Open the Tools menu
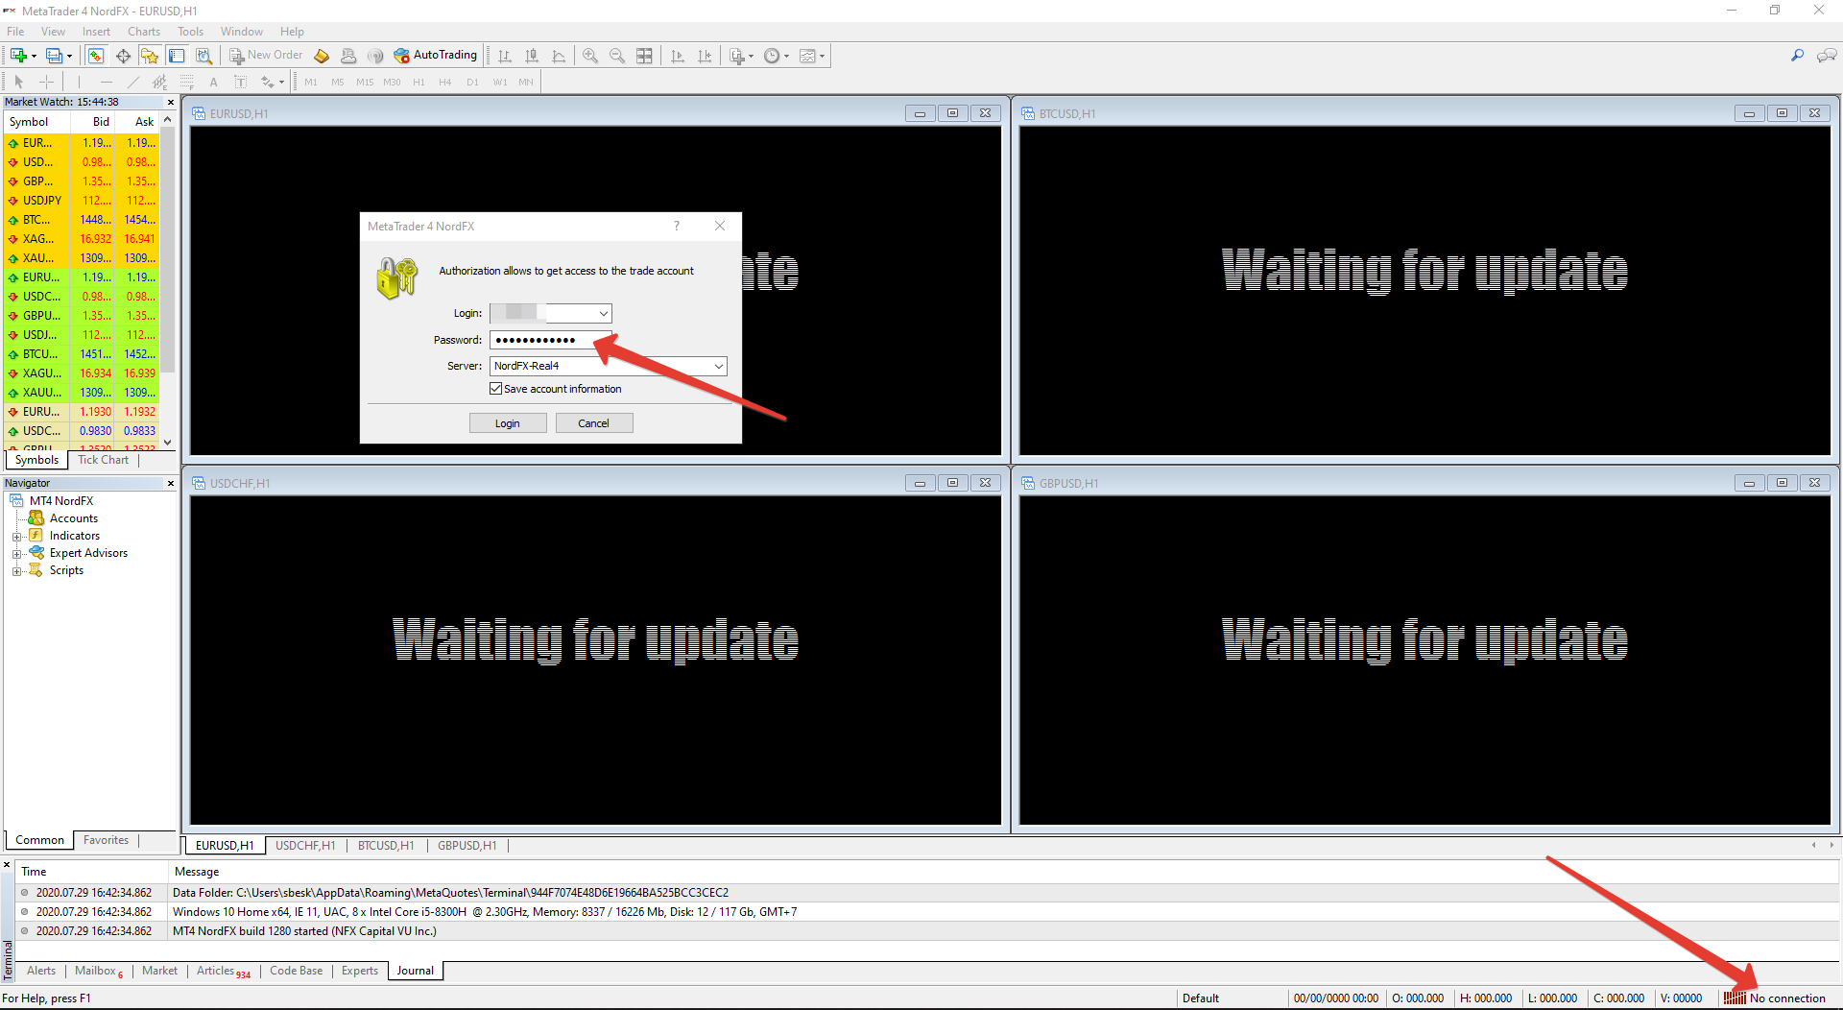The image size is (1843, 1010). pyautogui.click(x=190, y=32)
